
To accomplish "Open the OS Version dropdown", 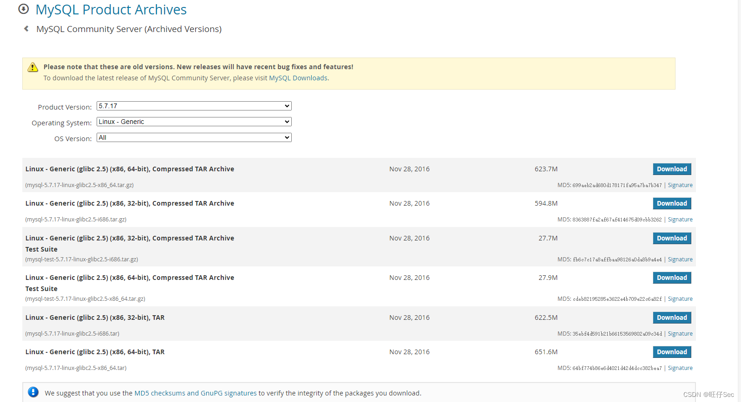I will point(194,137).
